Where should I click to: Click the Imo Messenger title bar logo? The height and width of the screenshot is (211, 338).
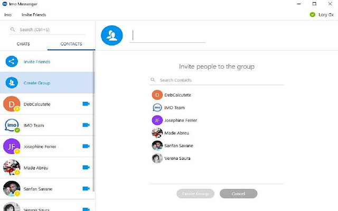click(x=5, y=4)
